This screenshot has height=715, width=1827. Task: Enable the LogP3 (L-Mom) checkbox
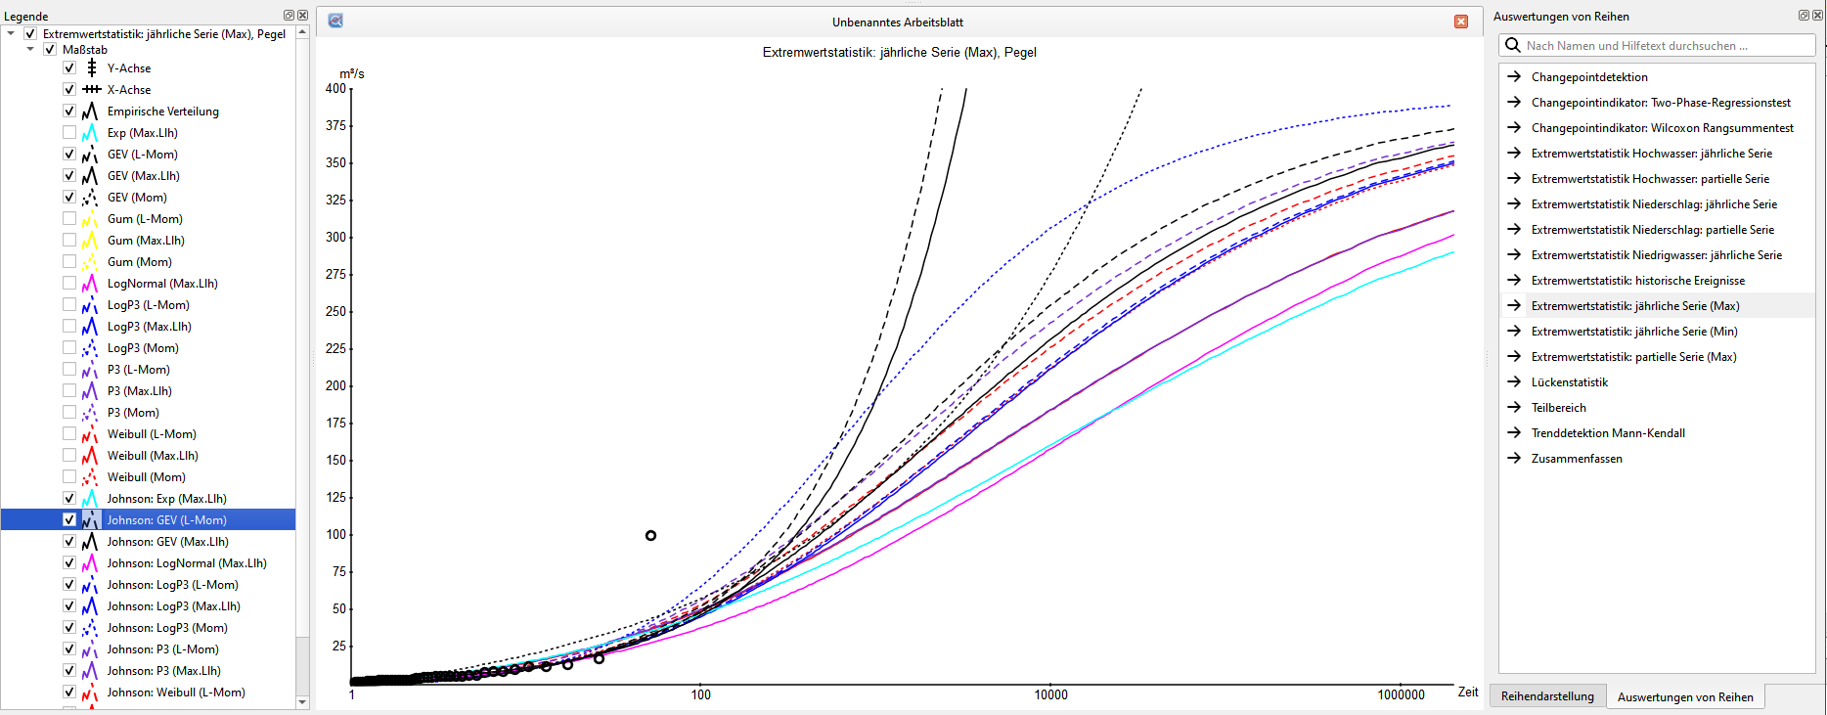coord(69,305)
